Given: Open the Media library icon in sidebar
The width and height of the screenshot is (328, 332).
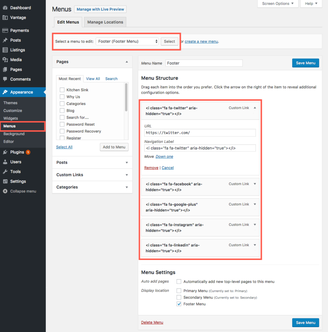Looking at the screenshot, I should [5, 60].
